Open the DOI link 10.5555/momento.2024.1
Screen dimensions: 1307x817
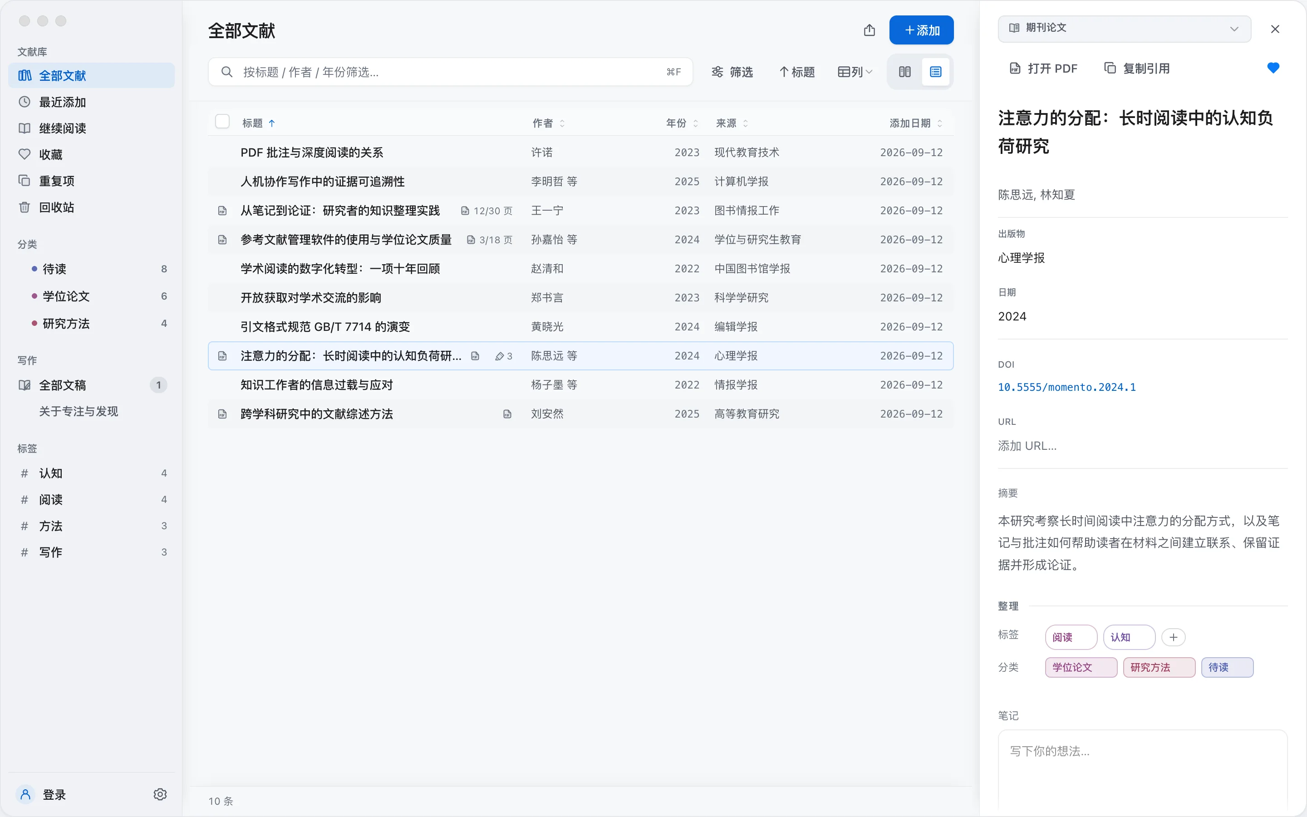pyautogui.click(x=1066, y=387)
